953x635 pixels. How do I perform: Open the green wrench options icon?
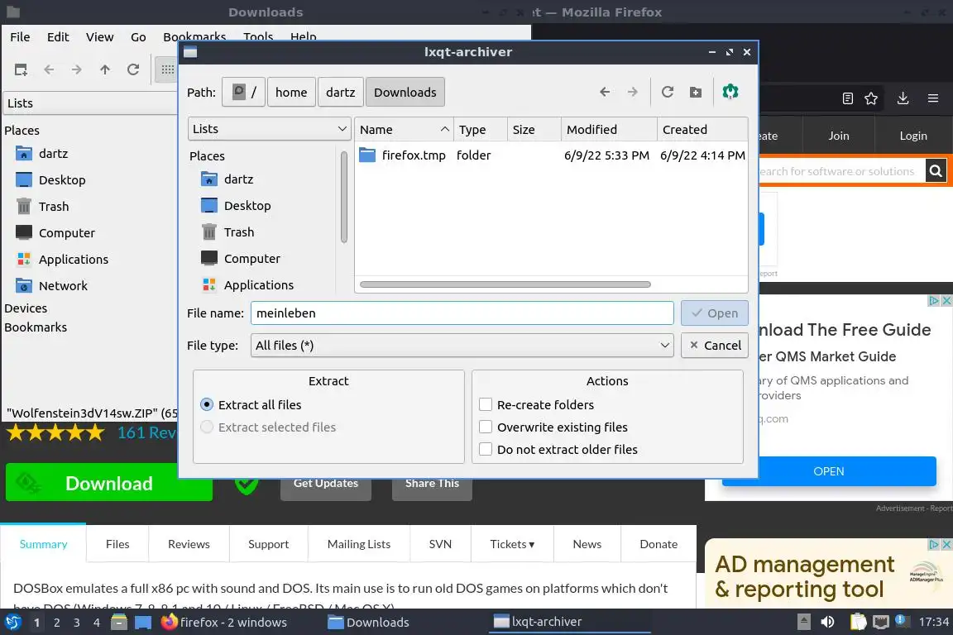(730, 92)
